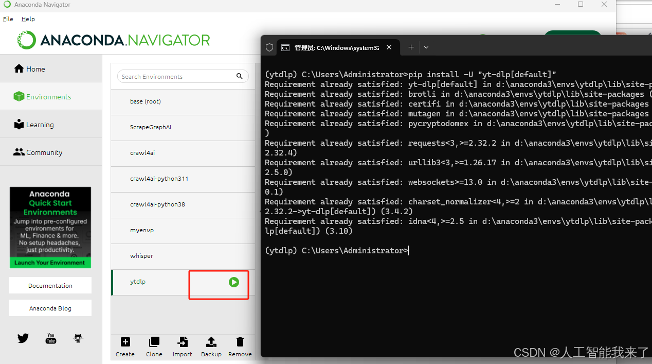Open the Community section
Viewport: 652px width, 364px height.
pyautogui.click(x=51, y=152)
